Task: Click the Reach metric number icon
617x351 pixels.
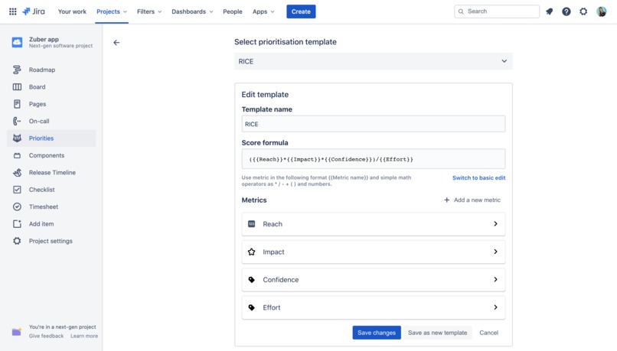Action: pyautogui.click(x=251, y=223)
